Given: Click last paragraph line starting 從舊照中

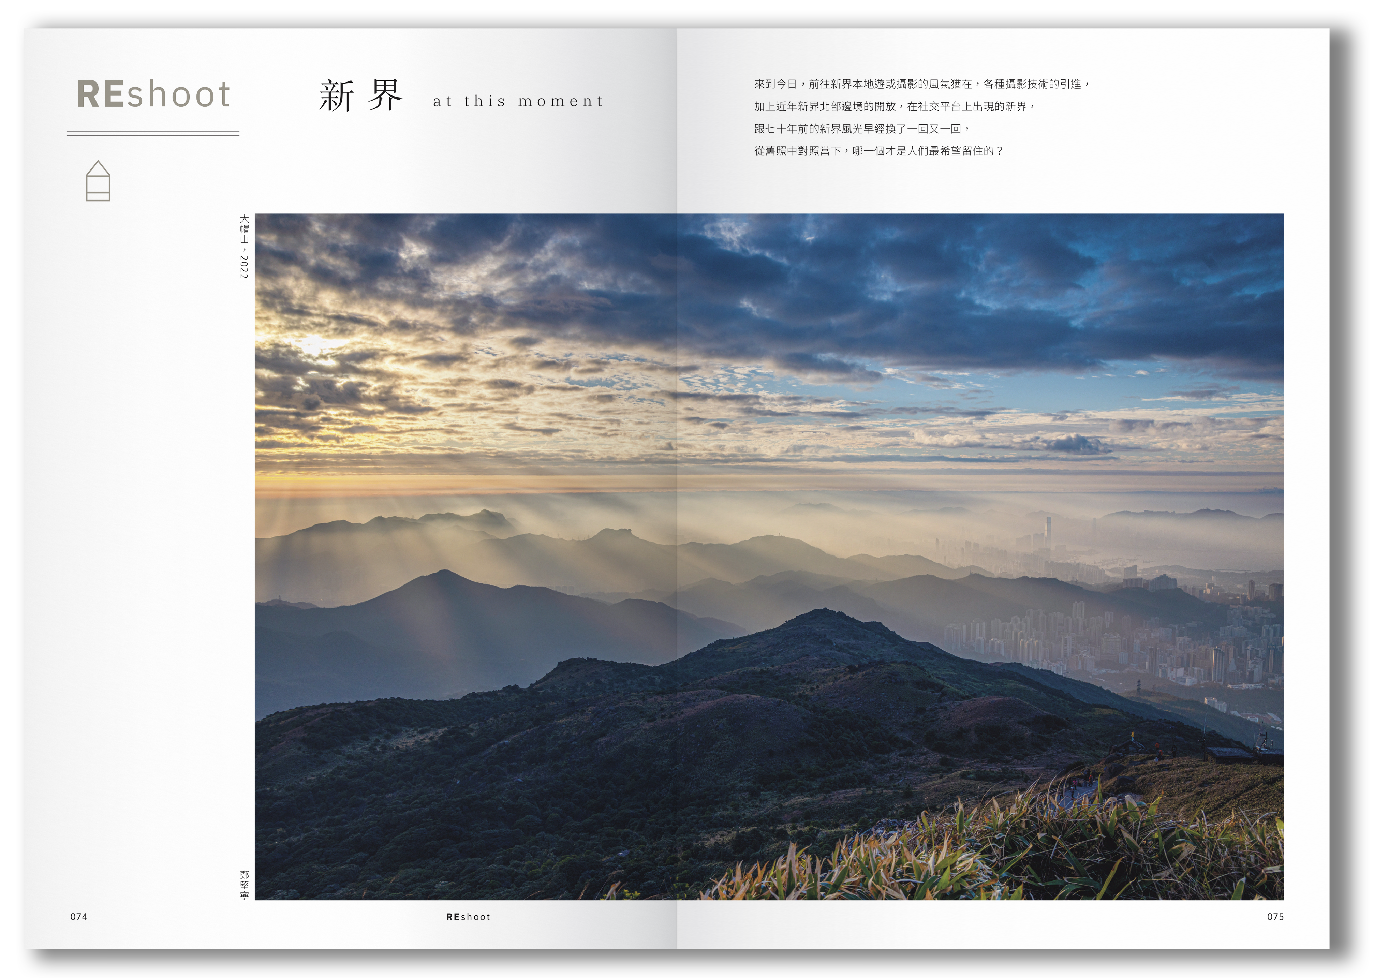Looking at the screenshot, I should coord(878,151).
